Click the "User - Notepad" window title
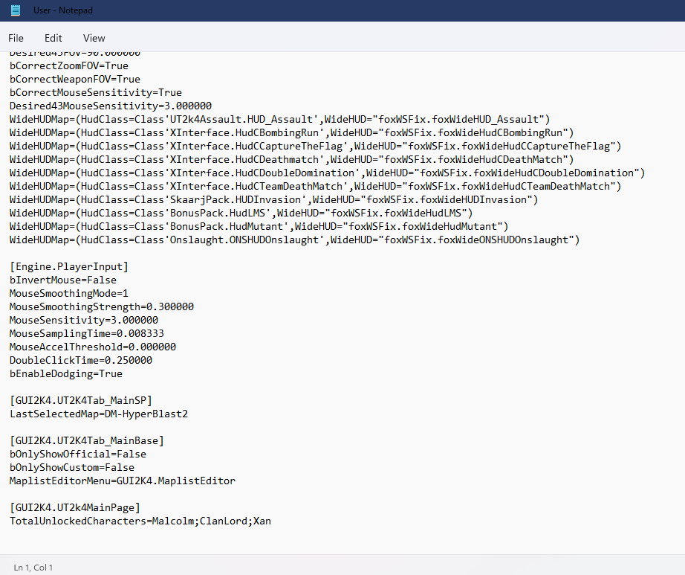Image resolution: width=685 pixels, height=575 pixels. pos(63,10)
